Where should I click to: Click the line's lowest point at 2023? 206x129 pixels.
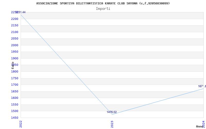[x=112, y=114]
